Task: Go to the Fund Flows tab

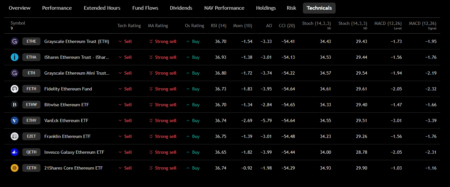Action: pyautogui.click(x=145, y=8)
